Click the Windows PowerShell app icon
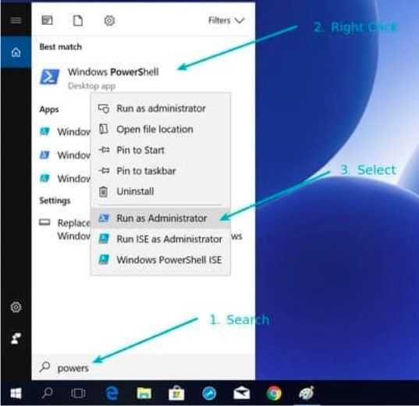 [x=50, y=77]
